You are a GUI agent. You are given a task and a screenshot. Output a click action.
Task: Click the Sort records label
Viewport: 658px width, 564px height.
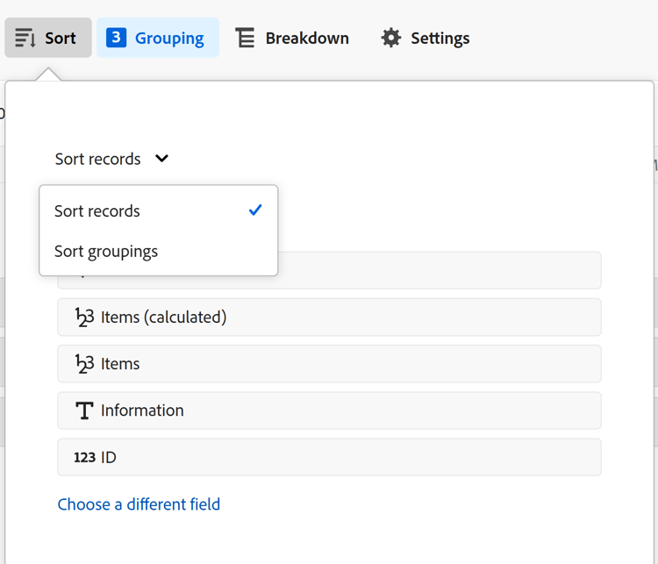click(x=97, y=159)
